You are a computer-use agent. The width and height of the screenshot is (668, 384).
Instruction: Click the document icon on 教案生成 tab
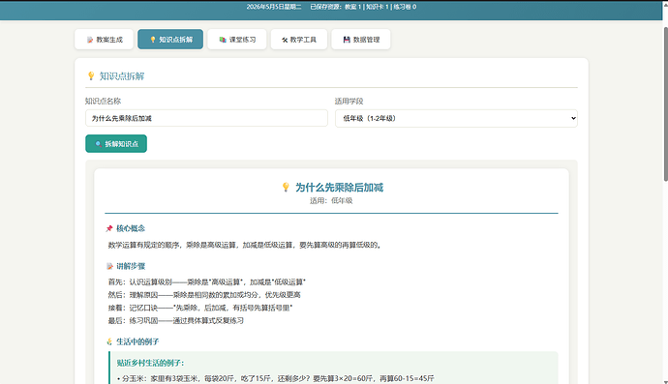90,40
